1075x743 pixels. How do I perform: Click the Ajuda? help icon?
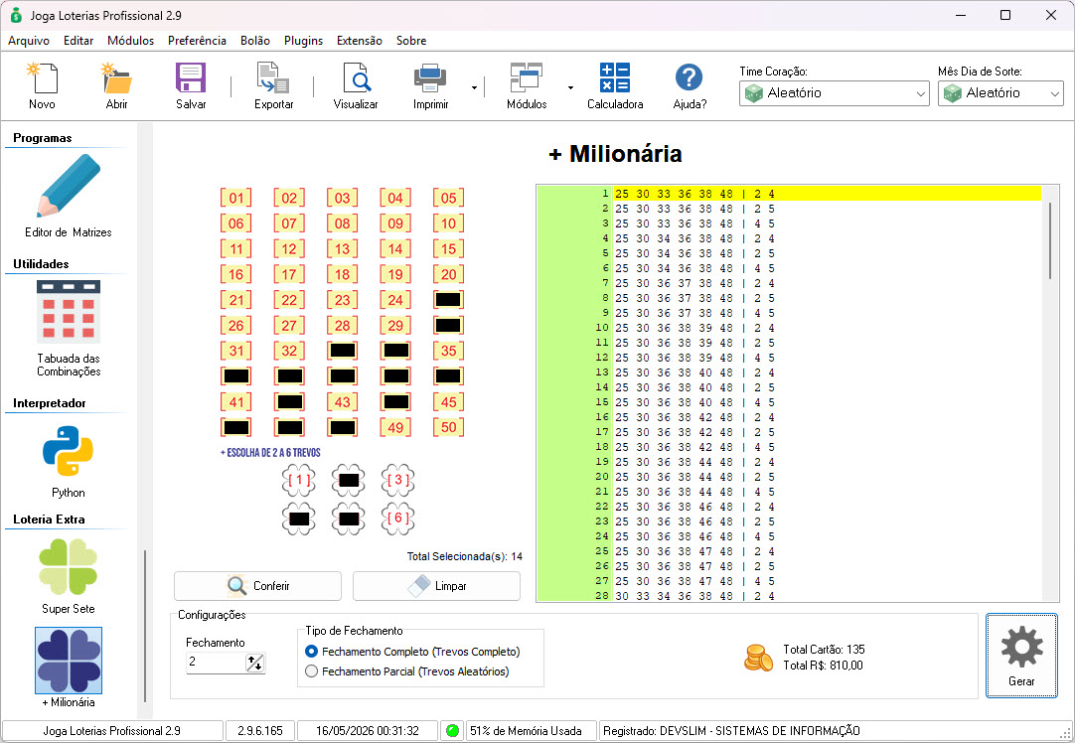(690, 78)
